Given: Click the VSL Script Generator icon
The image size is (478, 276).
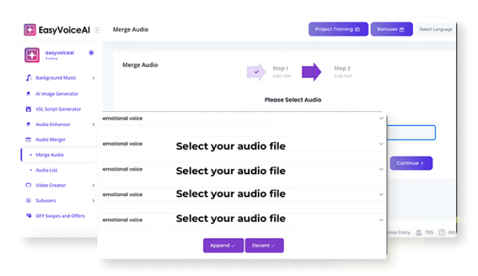Looking at the screenshot, I should (x=28, y=109).
